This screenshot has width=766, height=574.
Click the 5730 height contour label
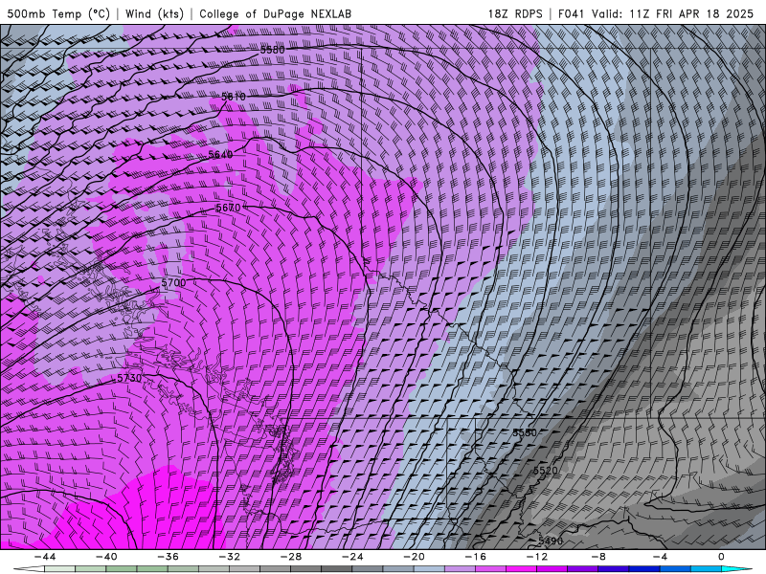[x=129, y=378]
